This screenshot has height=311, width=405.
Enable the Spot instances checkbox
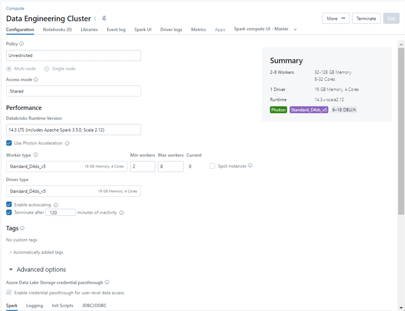[x=212, y=166]
